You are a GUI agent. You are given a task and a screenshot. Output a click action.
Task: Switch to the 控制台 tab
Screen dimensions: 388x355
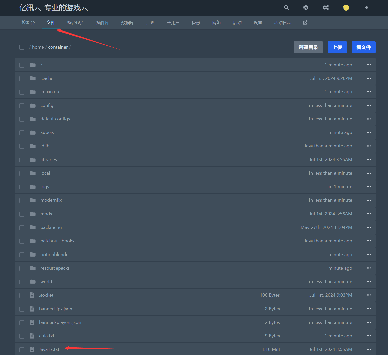pyautogui.click(x=28, y=23)
